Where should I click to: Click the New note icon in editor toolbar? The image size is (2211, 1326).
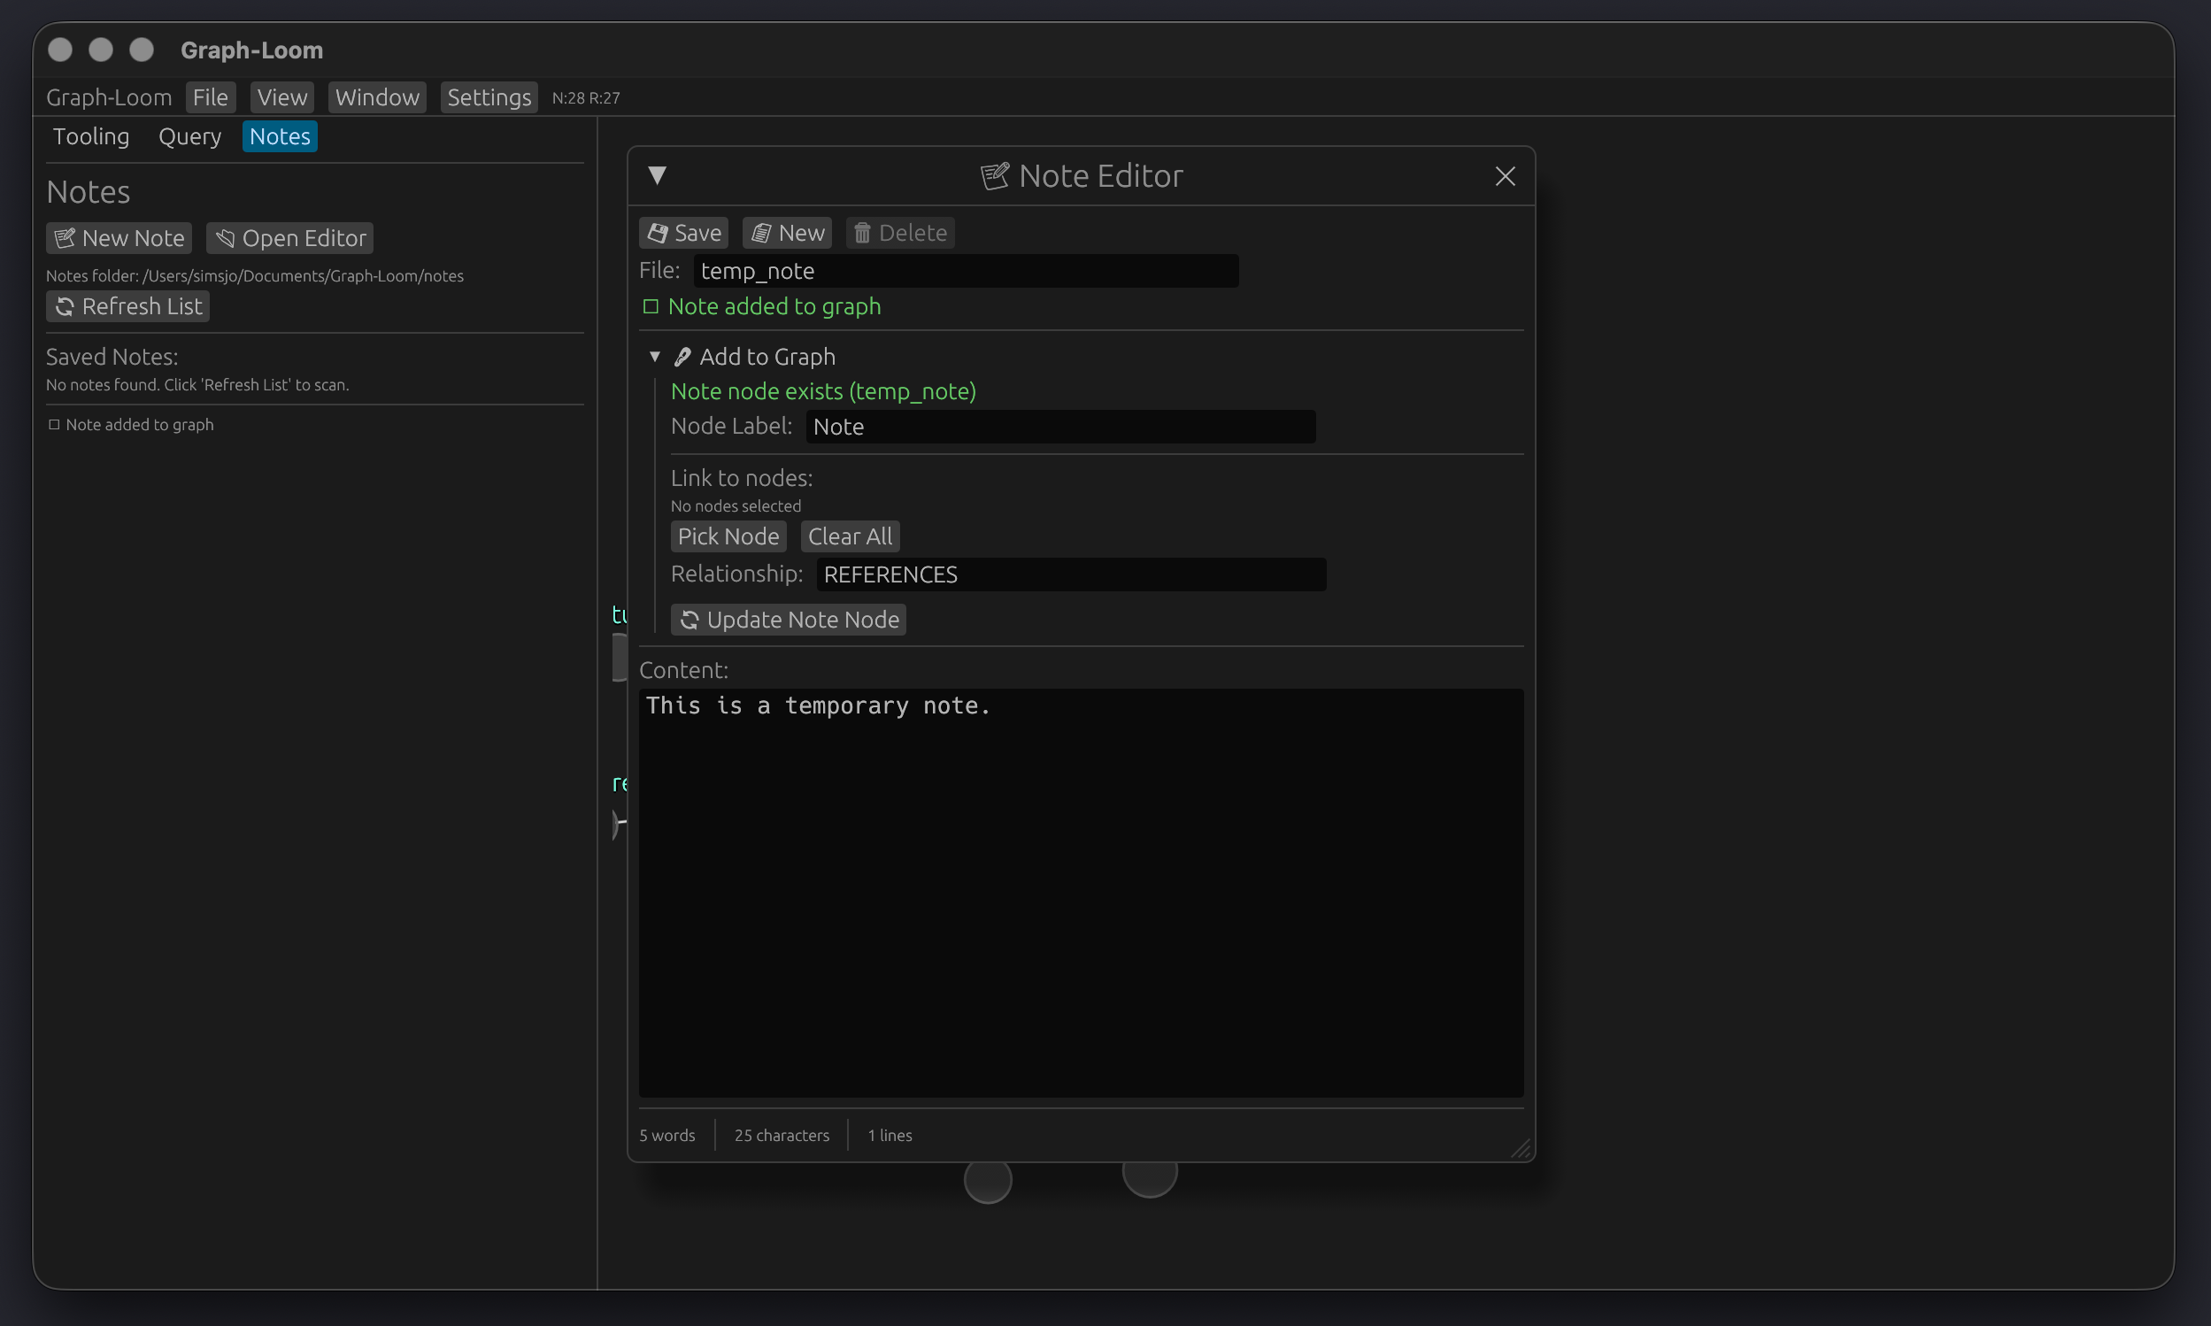coord(761,232)
